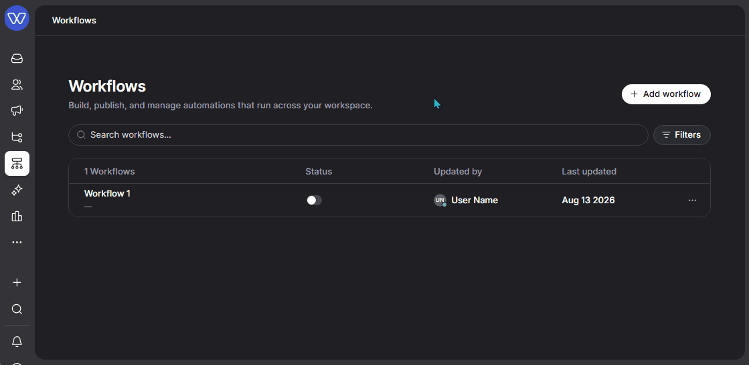Open the Inbox icon in sidebar
Viewport: 749px width, 365px height.
(x=17, y=59)
